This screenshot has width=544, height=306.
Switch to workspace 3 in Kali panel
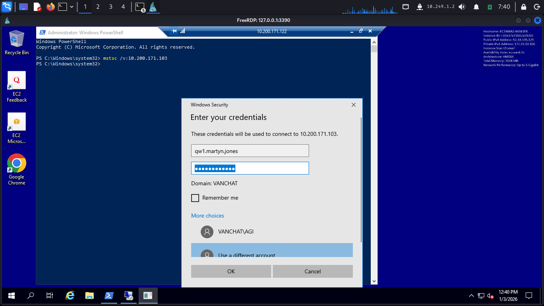(x=111, y=7)
